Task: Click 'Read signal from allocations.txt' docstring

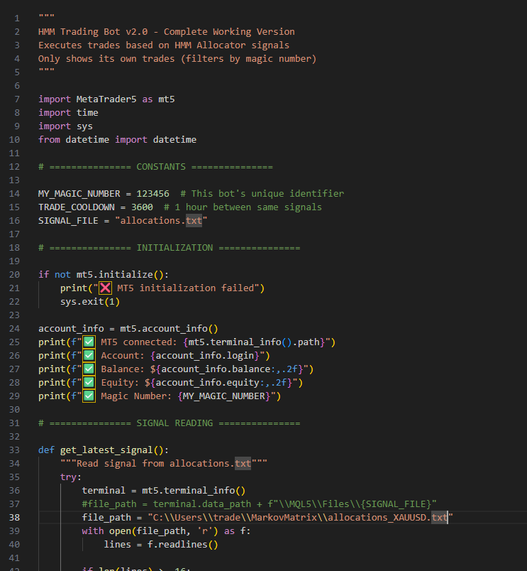Action: (x=164, y=464)
